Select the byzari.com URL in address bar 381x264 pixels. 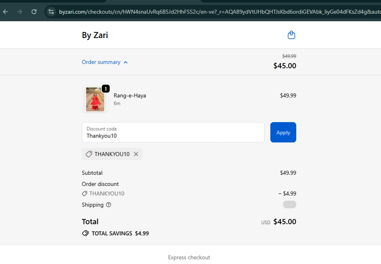click(220, 12)
